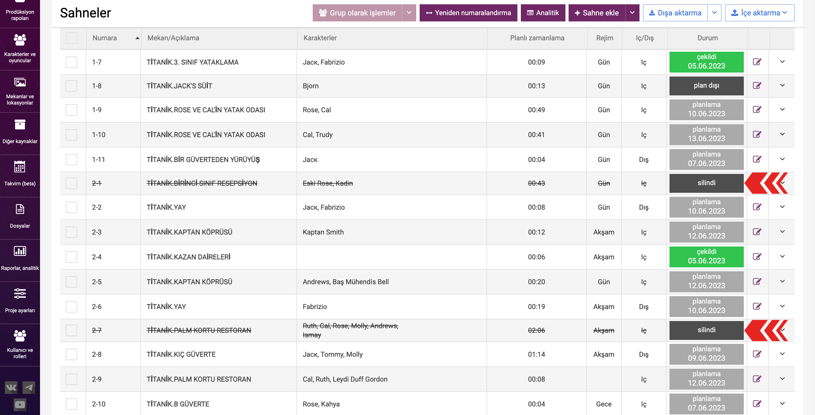This screenshot has width=815, height=415.
Task: Edit scene 2-4 with pencil icon
Action: 757,257
